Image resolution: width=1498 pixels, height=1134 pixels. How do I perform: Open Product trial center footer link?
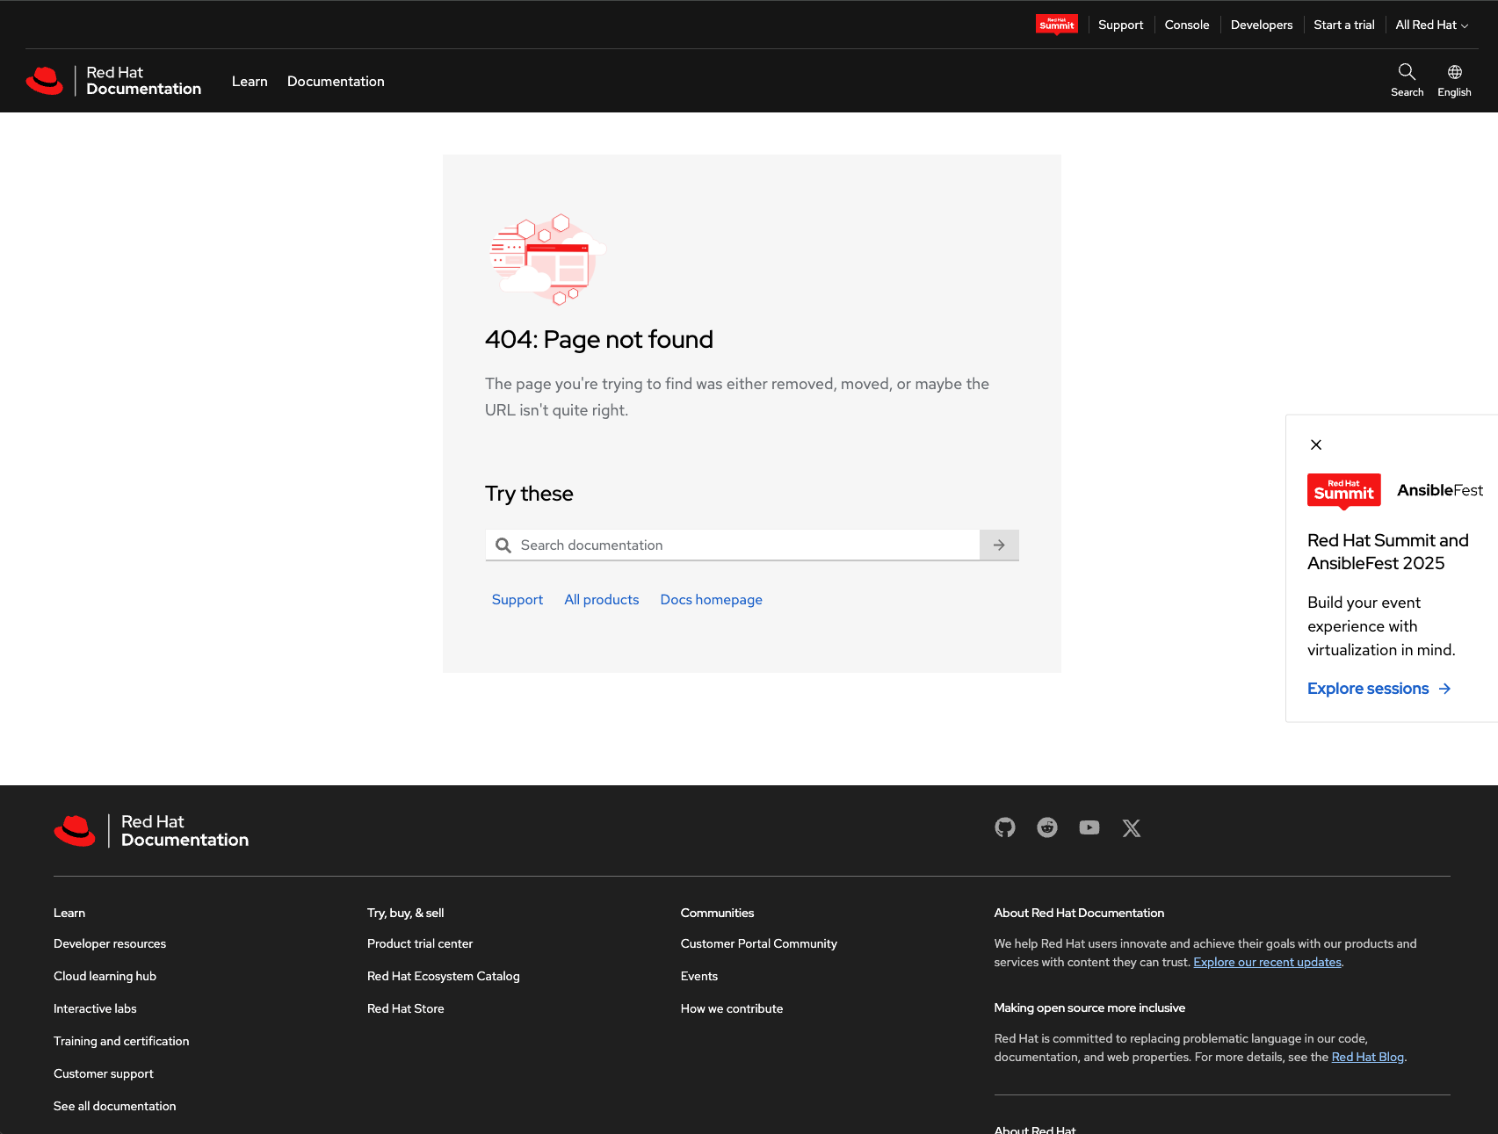(420, 943)
